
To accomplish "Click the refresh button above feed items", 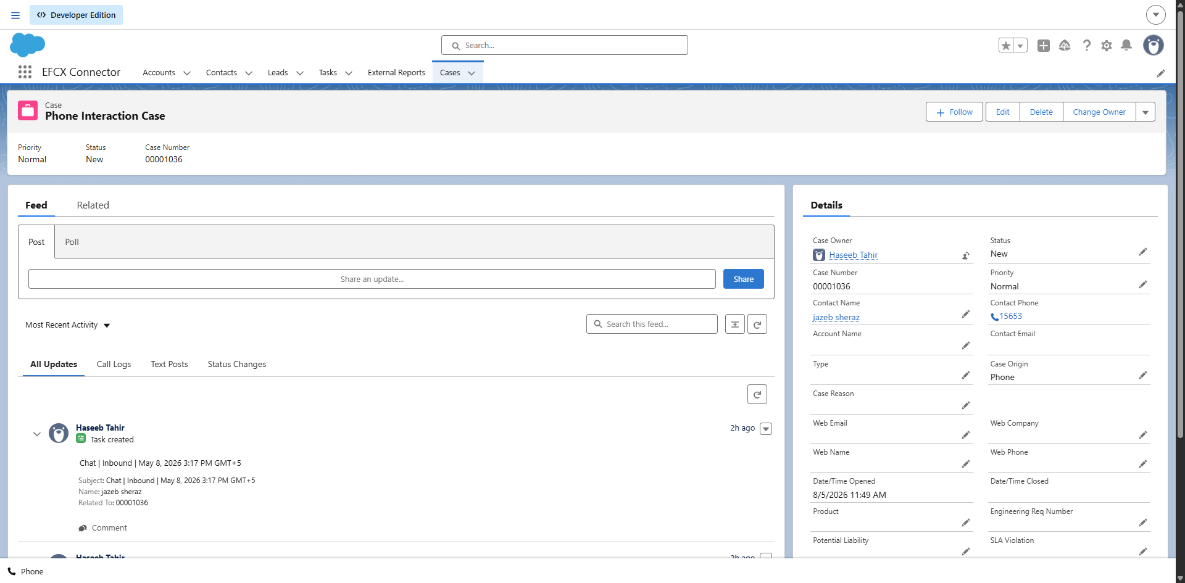I will tap(757, 394).
